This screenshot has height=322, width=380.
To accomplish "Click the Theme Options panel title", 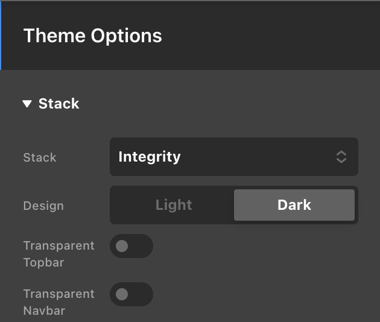I will pyautogui.click(x=92, y=36).
